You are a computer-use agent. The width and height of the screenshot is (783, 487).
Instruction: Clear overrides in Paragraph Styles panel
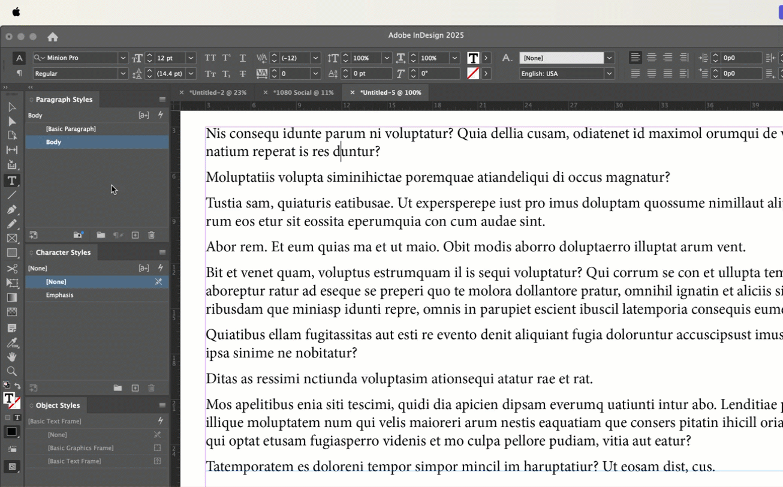[x=119, y=235]
